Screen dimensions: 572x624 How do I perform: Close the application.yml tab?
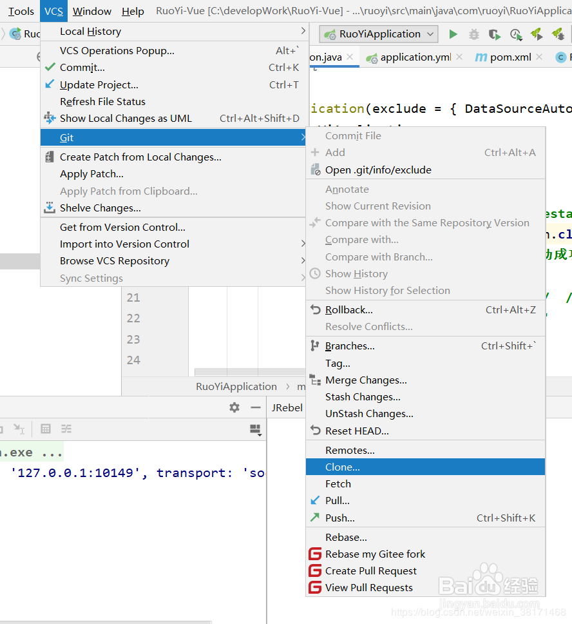click(x=459, y=57)
